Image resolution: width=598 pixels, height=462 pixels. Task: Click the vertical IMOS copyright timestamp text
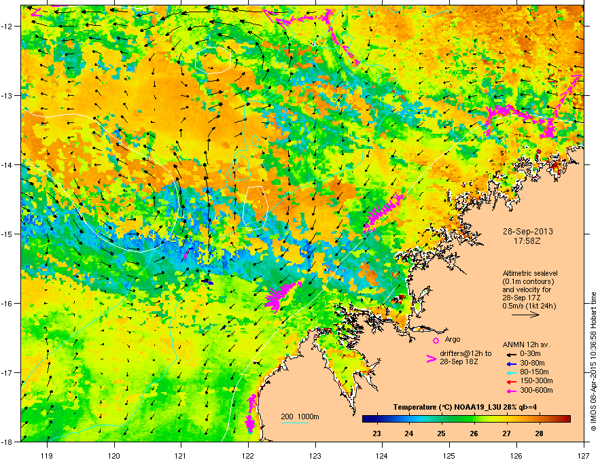[x=593, y=361]
